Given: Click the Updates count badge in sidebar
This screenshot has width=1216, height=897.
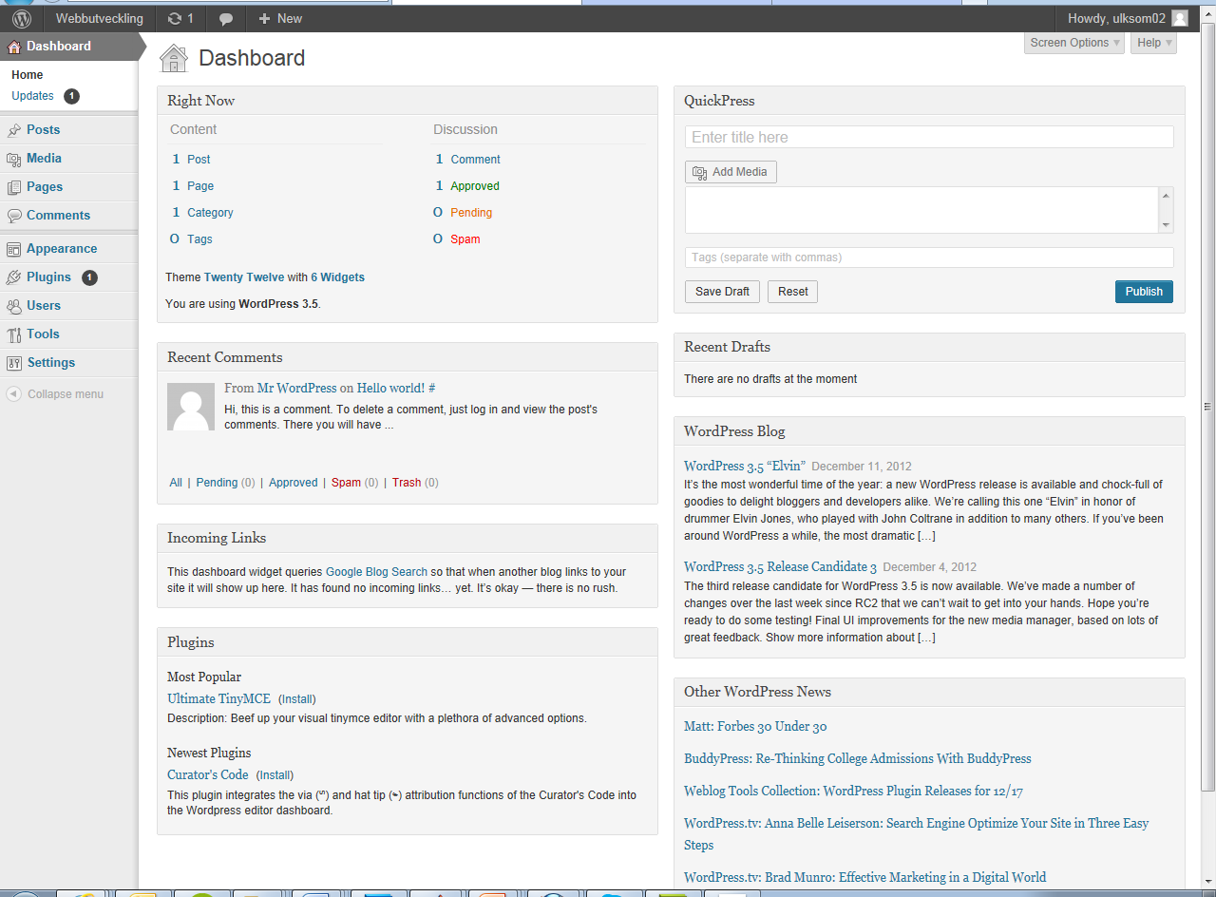Looking at the screenshot, I should pyautogui.click(x=71, y=96).
